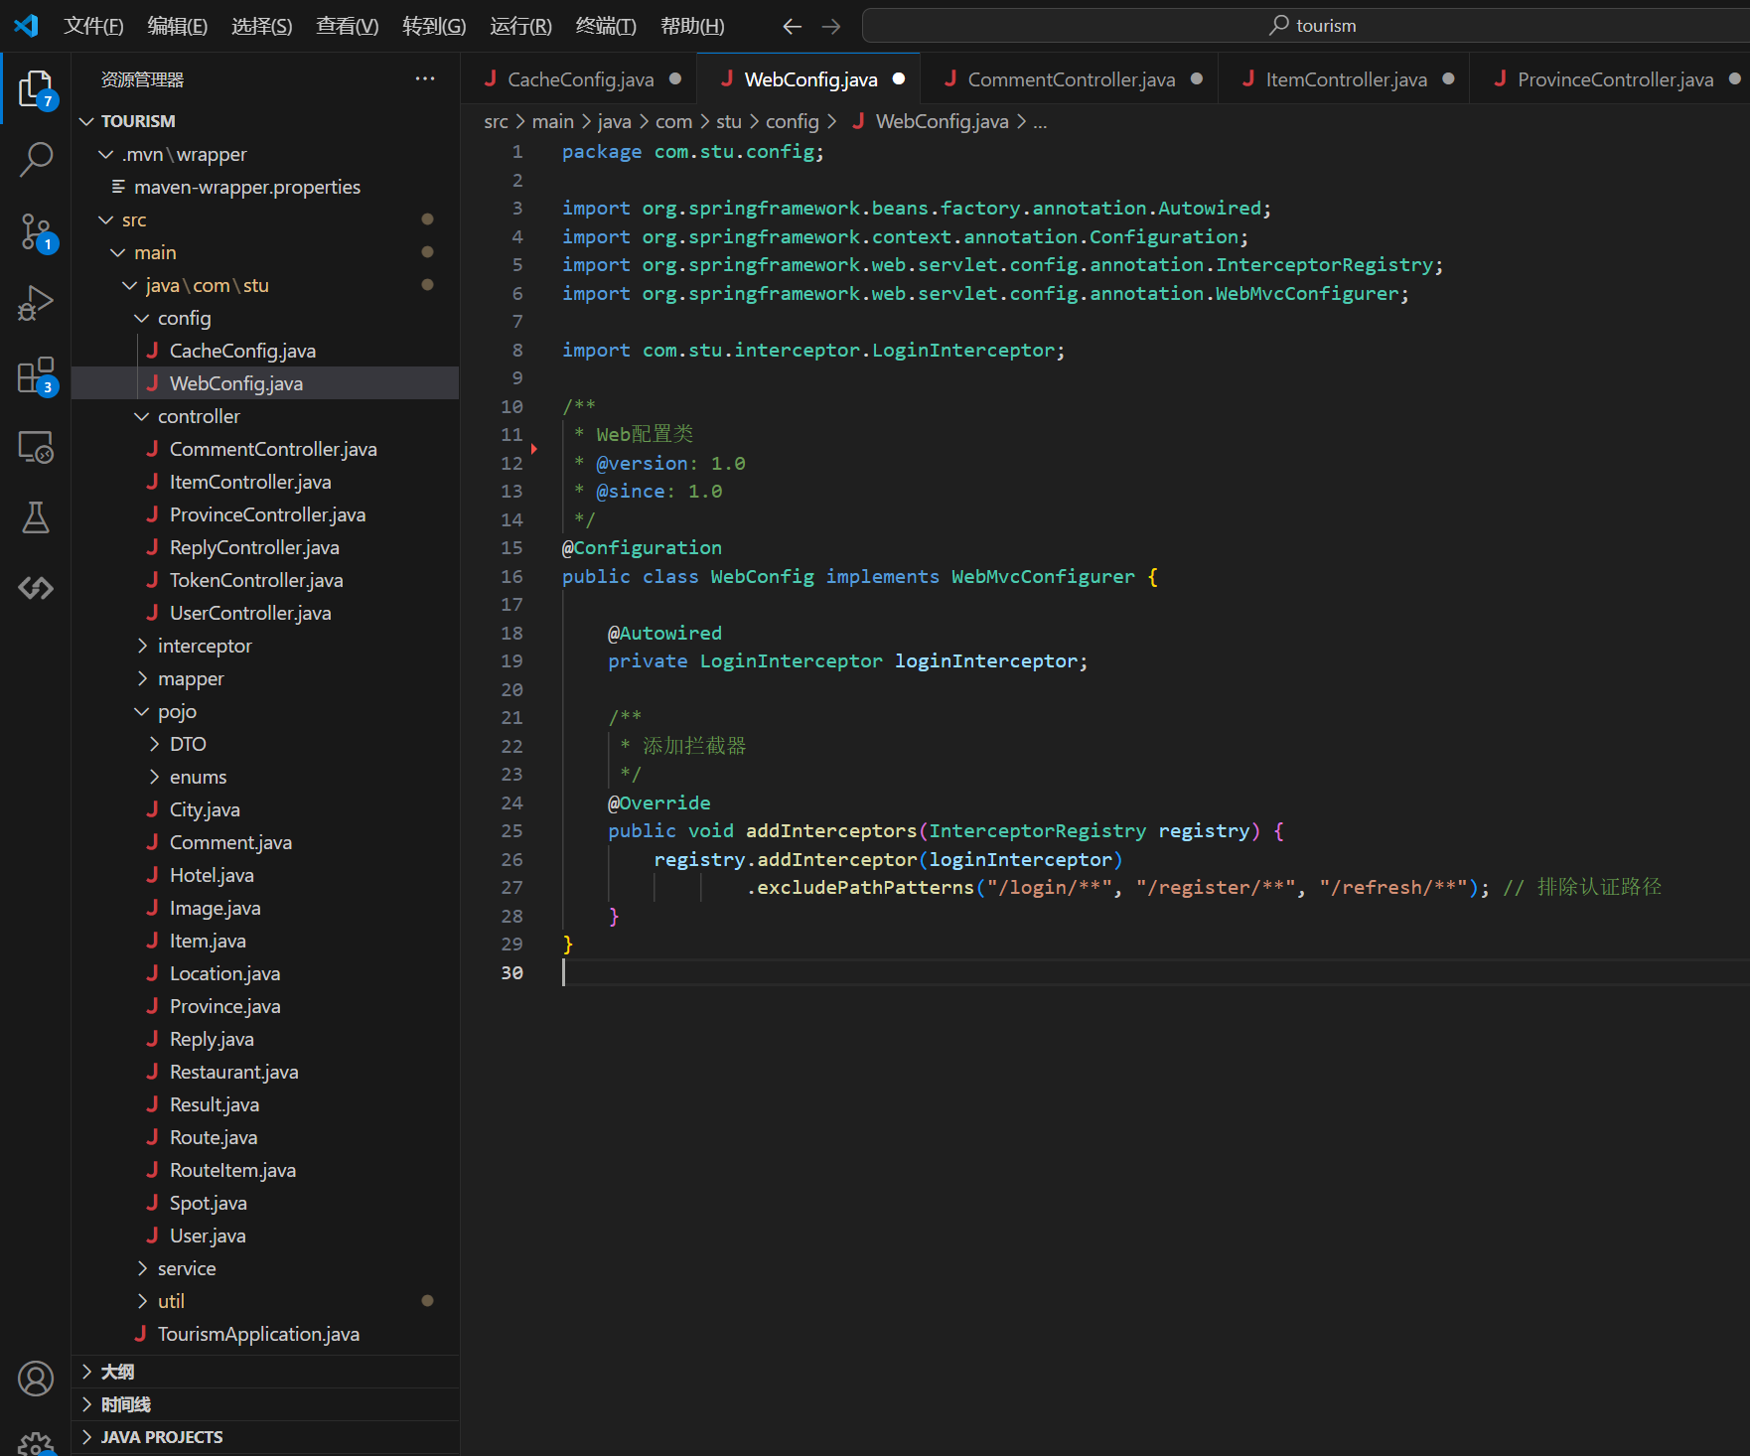Open UserController.java in file tree

(249, 613)
